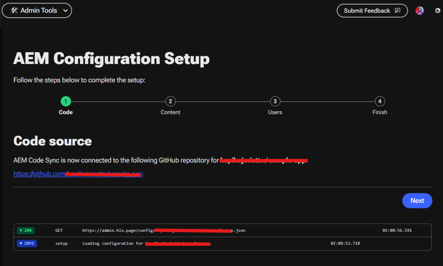The height and width of the screenshot is (266, 443).
Task: Select step 4 Finish circle
Action: pos(380,101)
